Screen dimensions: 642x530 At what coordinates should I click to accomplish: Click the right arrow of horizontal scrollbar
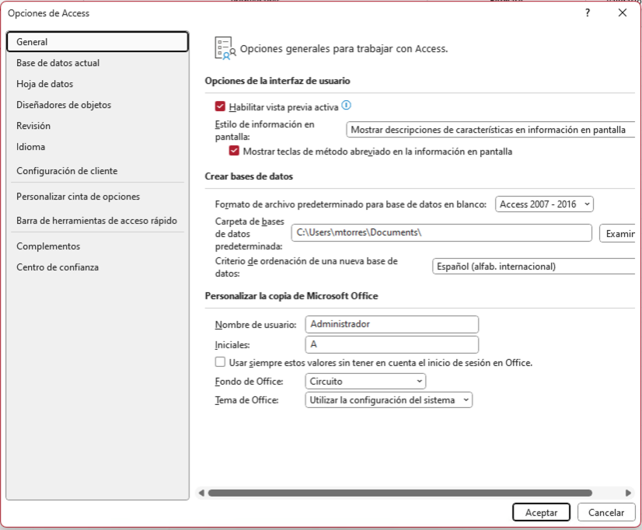(628, 493)
